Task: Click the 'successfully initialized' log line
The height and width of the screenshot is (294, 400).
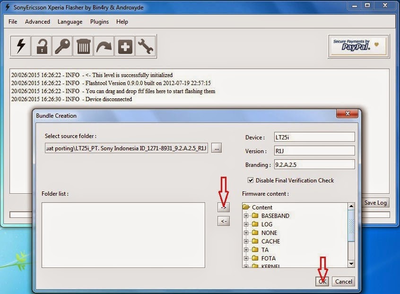Action: (x=92, y=75)
